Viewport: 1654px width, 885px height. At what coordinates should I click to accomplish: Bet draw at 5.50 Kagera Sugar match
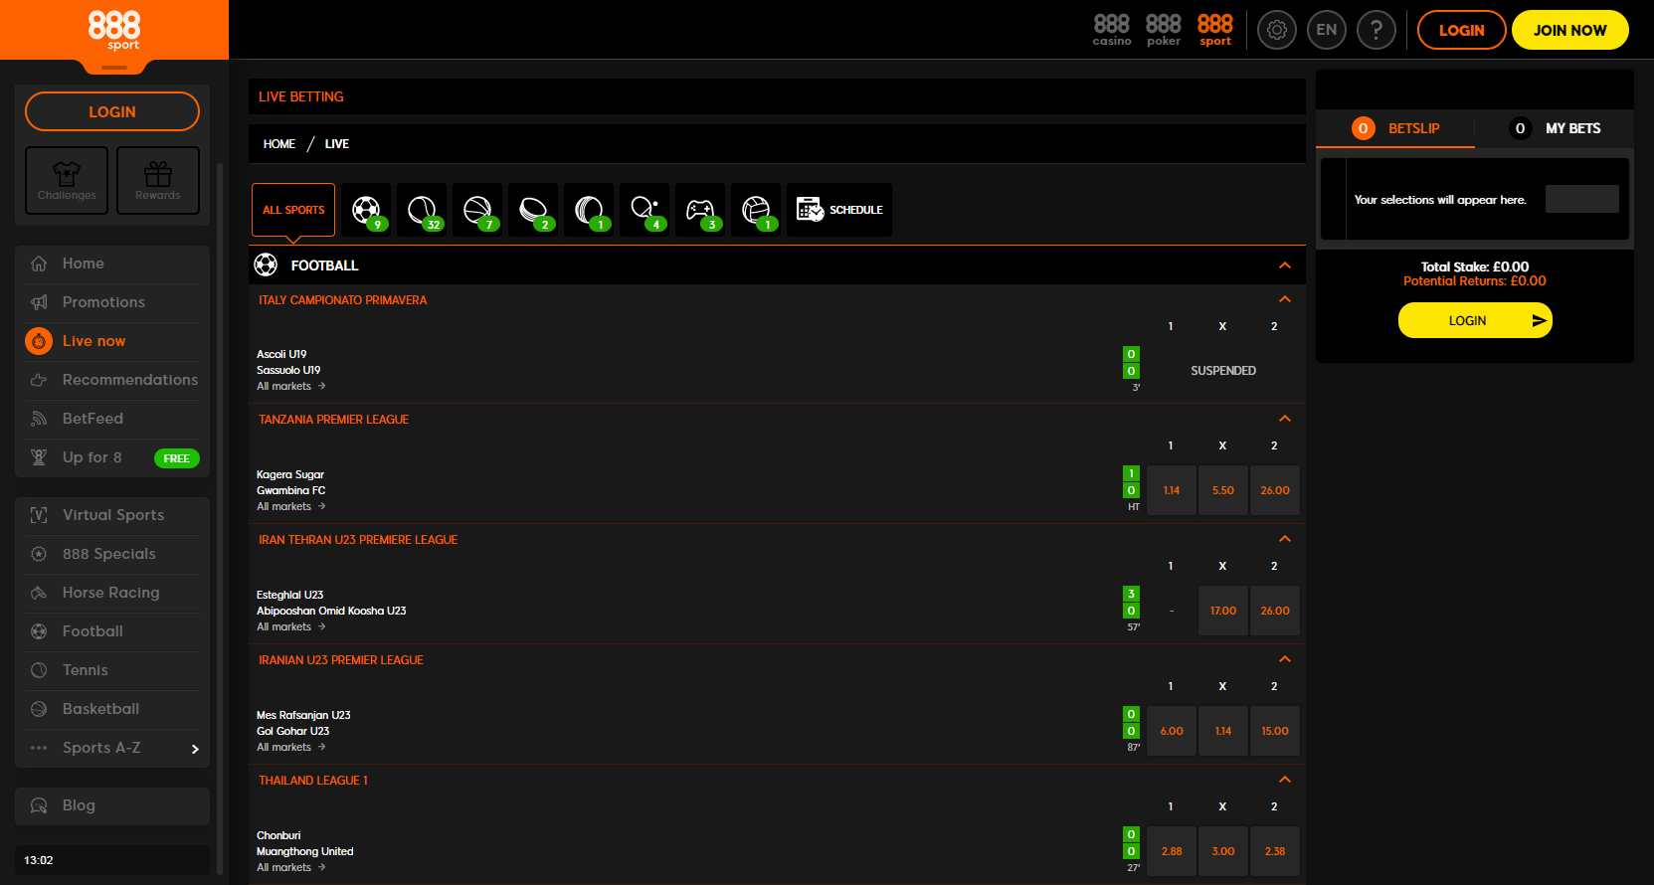[1223, 490]
